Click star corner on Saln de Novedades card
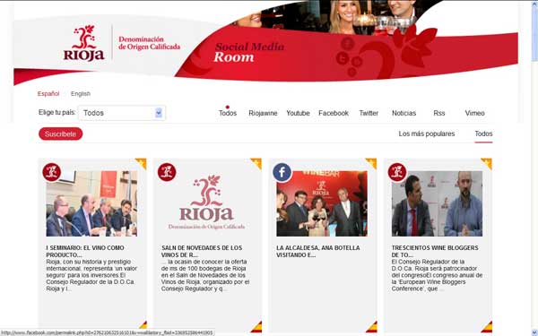 (x=257, y=162)
